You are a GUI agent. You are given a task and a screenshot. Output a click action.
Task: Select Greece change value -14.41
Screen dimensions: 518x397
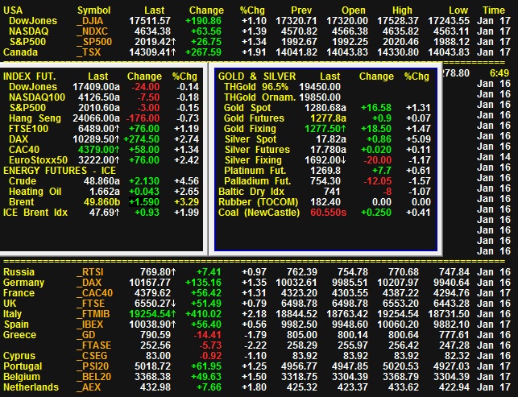point(207,335)
